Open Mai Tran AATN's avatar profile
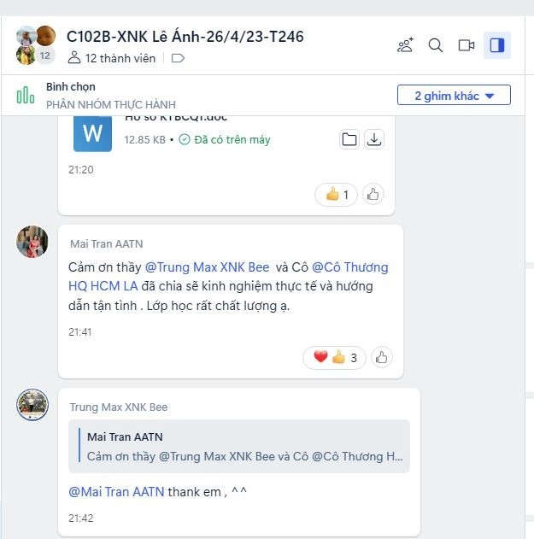 (32, 242)
